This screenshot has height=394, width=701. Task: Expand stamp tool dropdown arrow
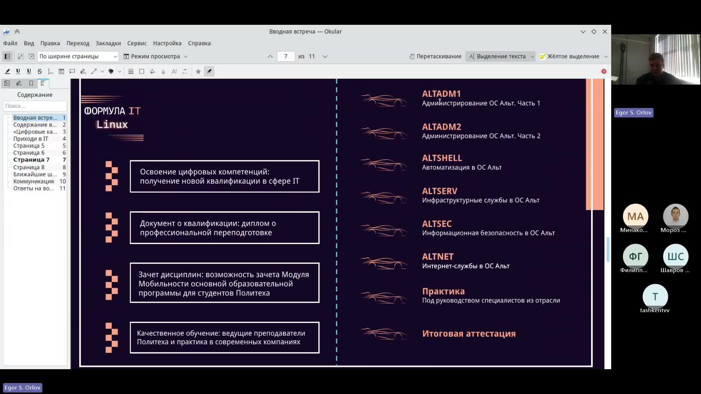click(x=119, y=72)
